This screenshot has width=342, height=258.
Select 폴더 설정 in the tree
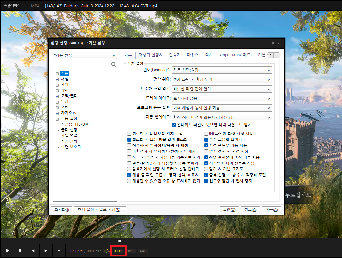pyautogui.click(x=69, y=130)
